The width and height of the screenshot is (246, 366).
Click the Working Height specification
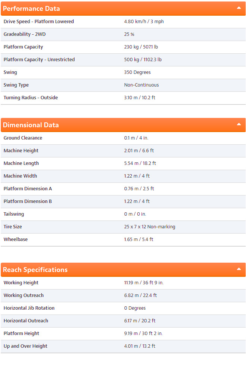point(21,282)
